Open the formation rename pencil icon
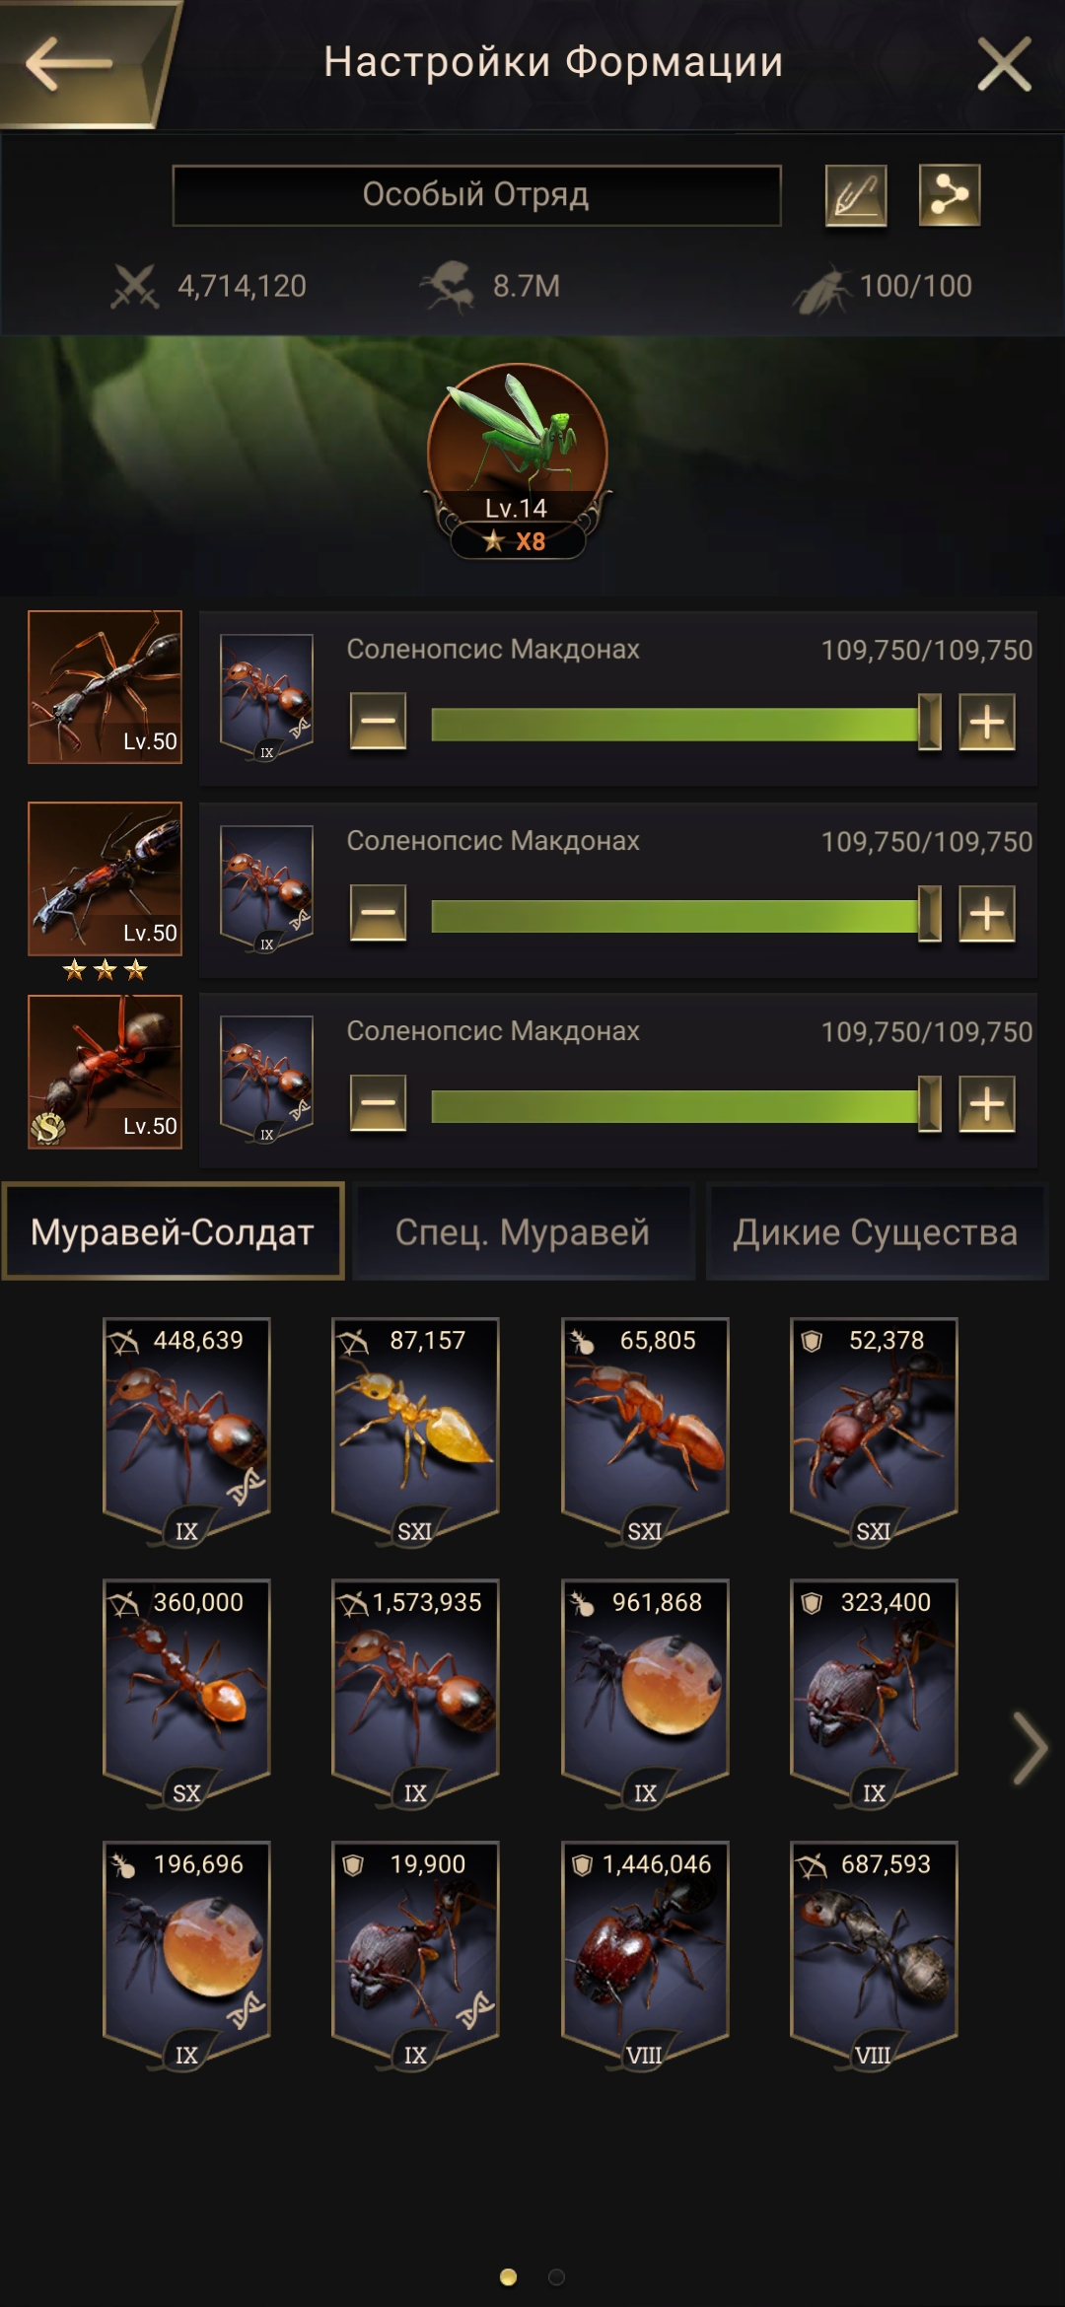 [855, 195]
